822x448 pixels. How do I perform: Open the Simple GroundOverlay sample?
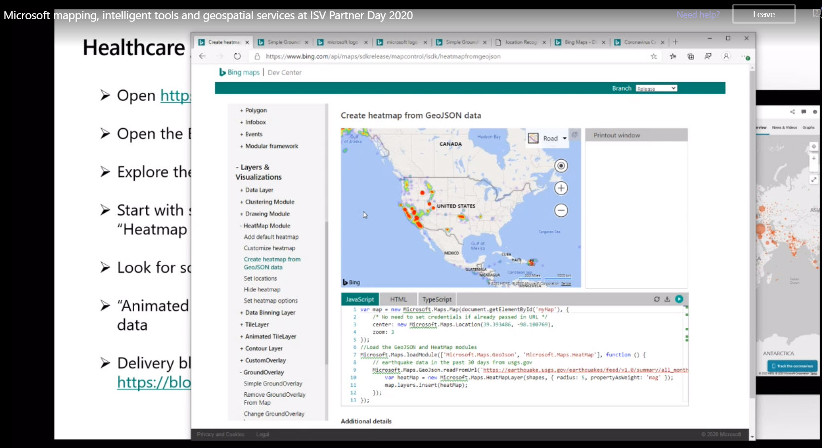tap(273, 383)
